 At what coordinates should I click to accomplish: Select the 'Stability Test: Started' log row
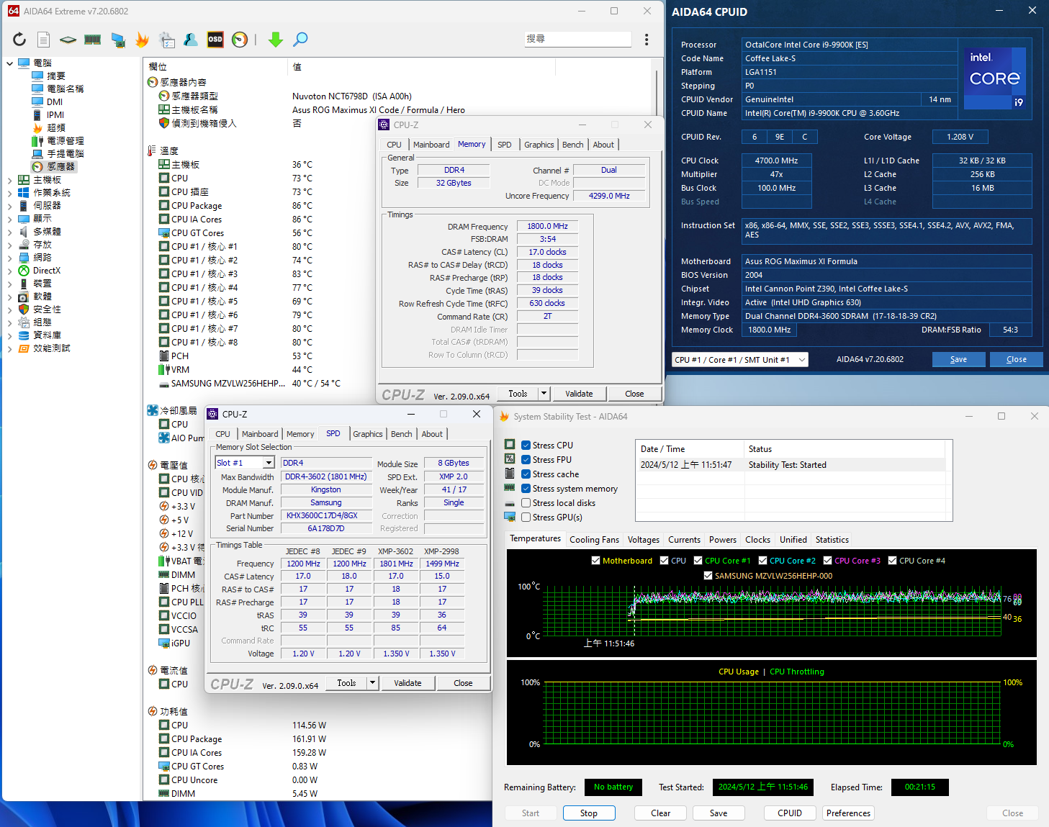tap(793, 465)
